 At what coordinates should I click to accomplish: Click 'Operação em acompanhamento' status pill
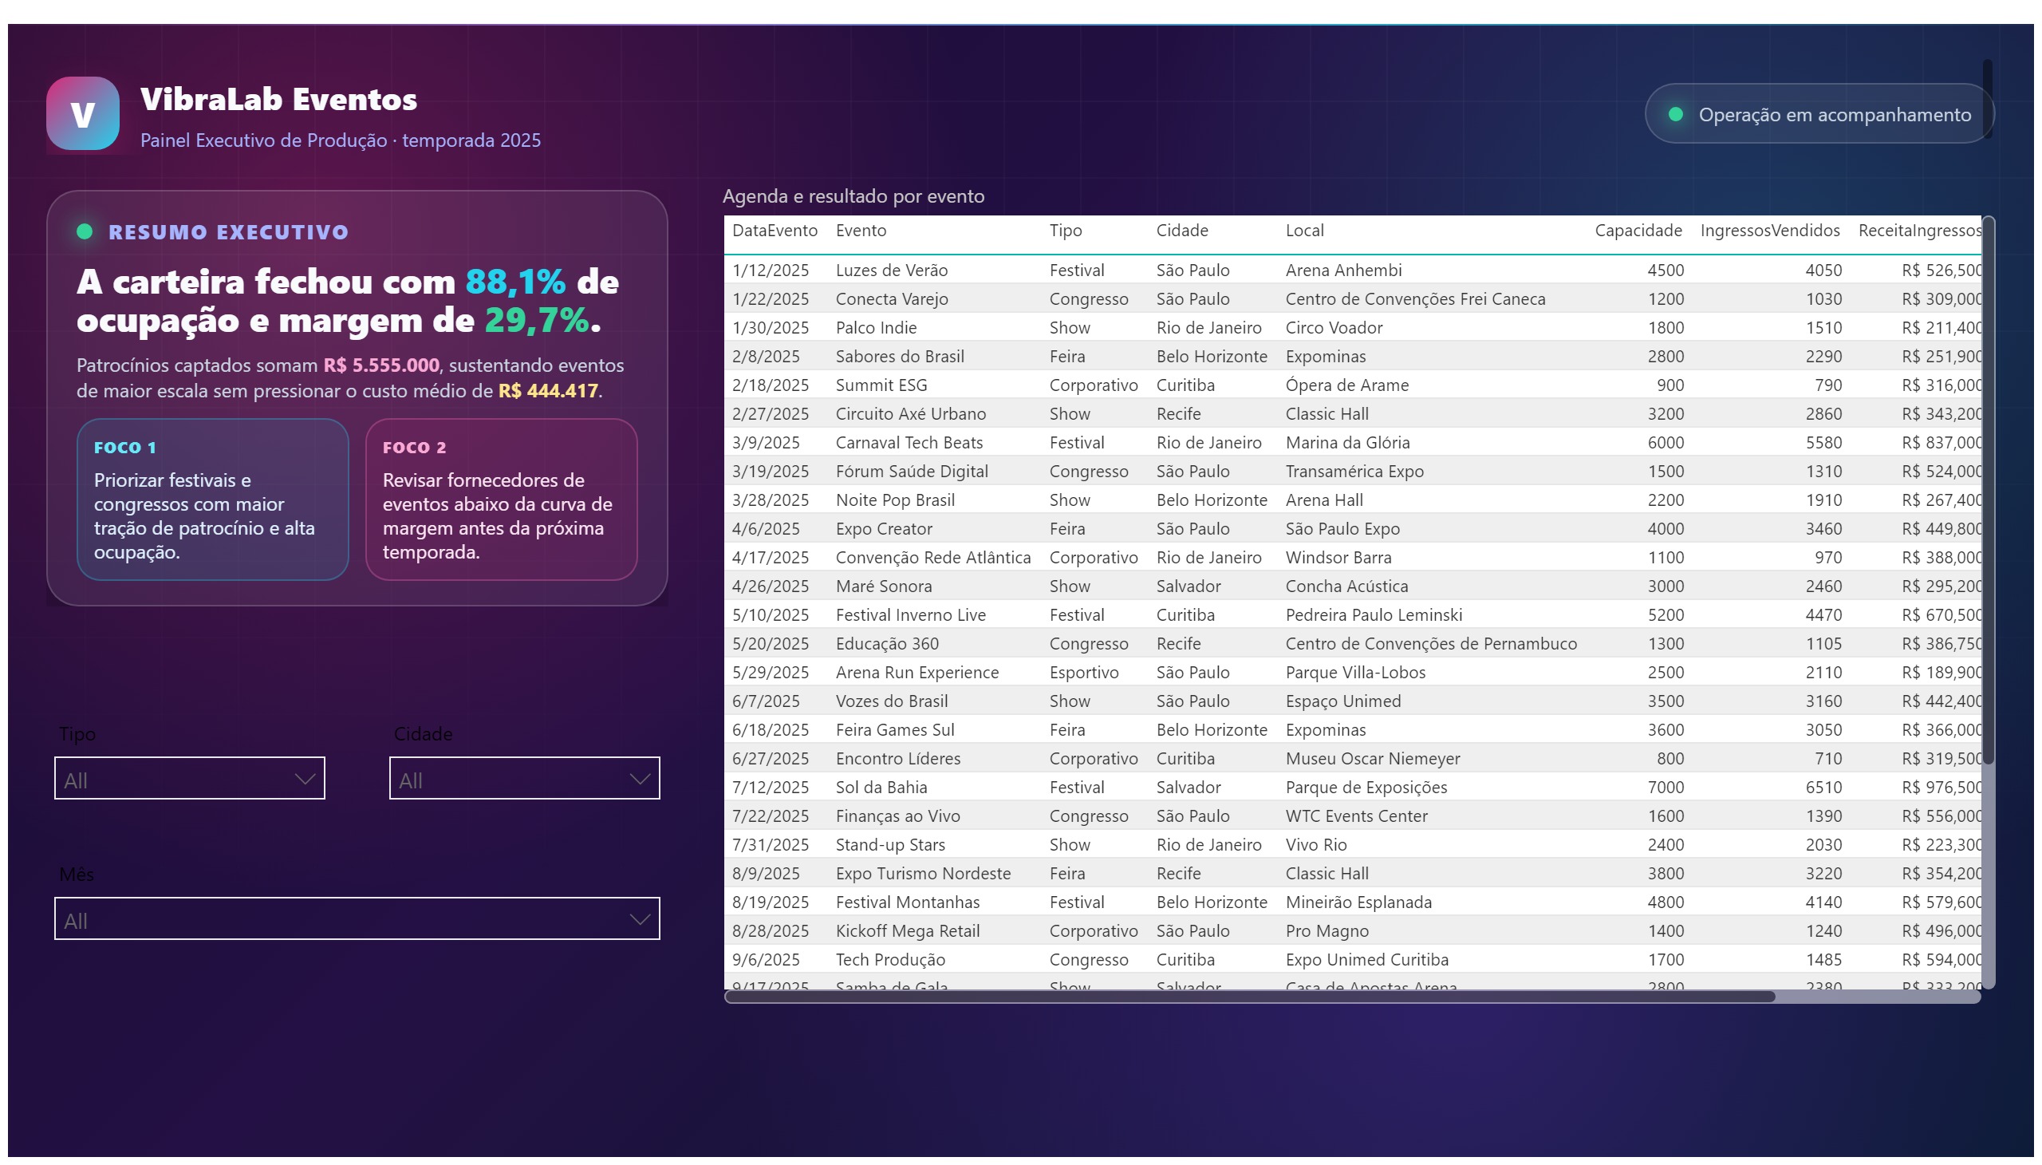coord(1818,114)
